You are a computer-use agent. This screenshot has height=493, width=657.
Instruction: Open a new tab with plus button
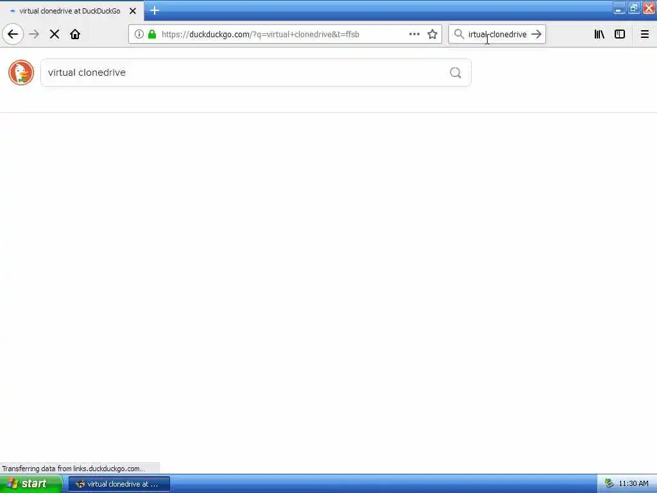click(x=155, y=10)
